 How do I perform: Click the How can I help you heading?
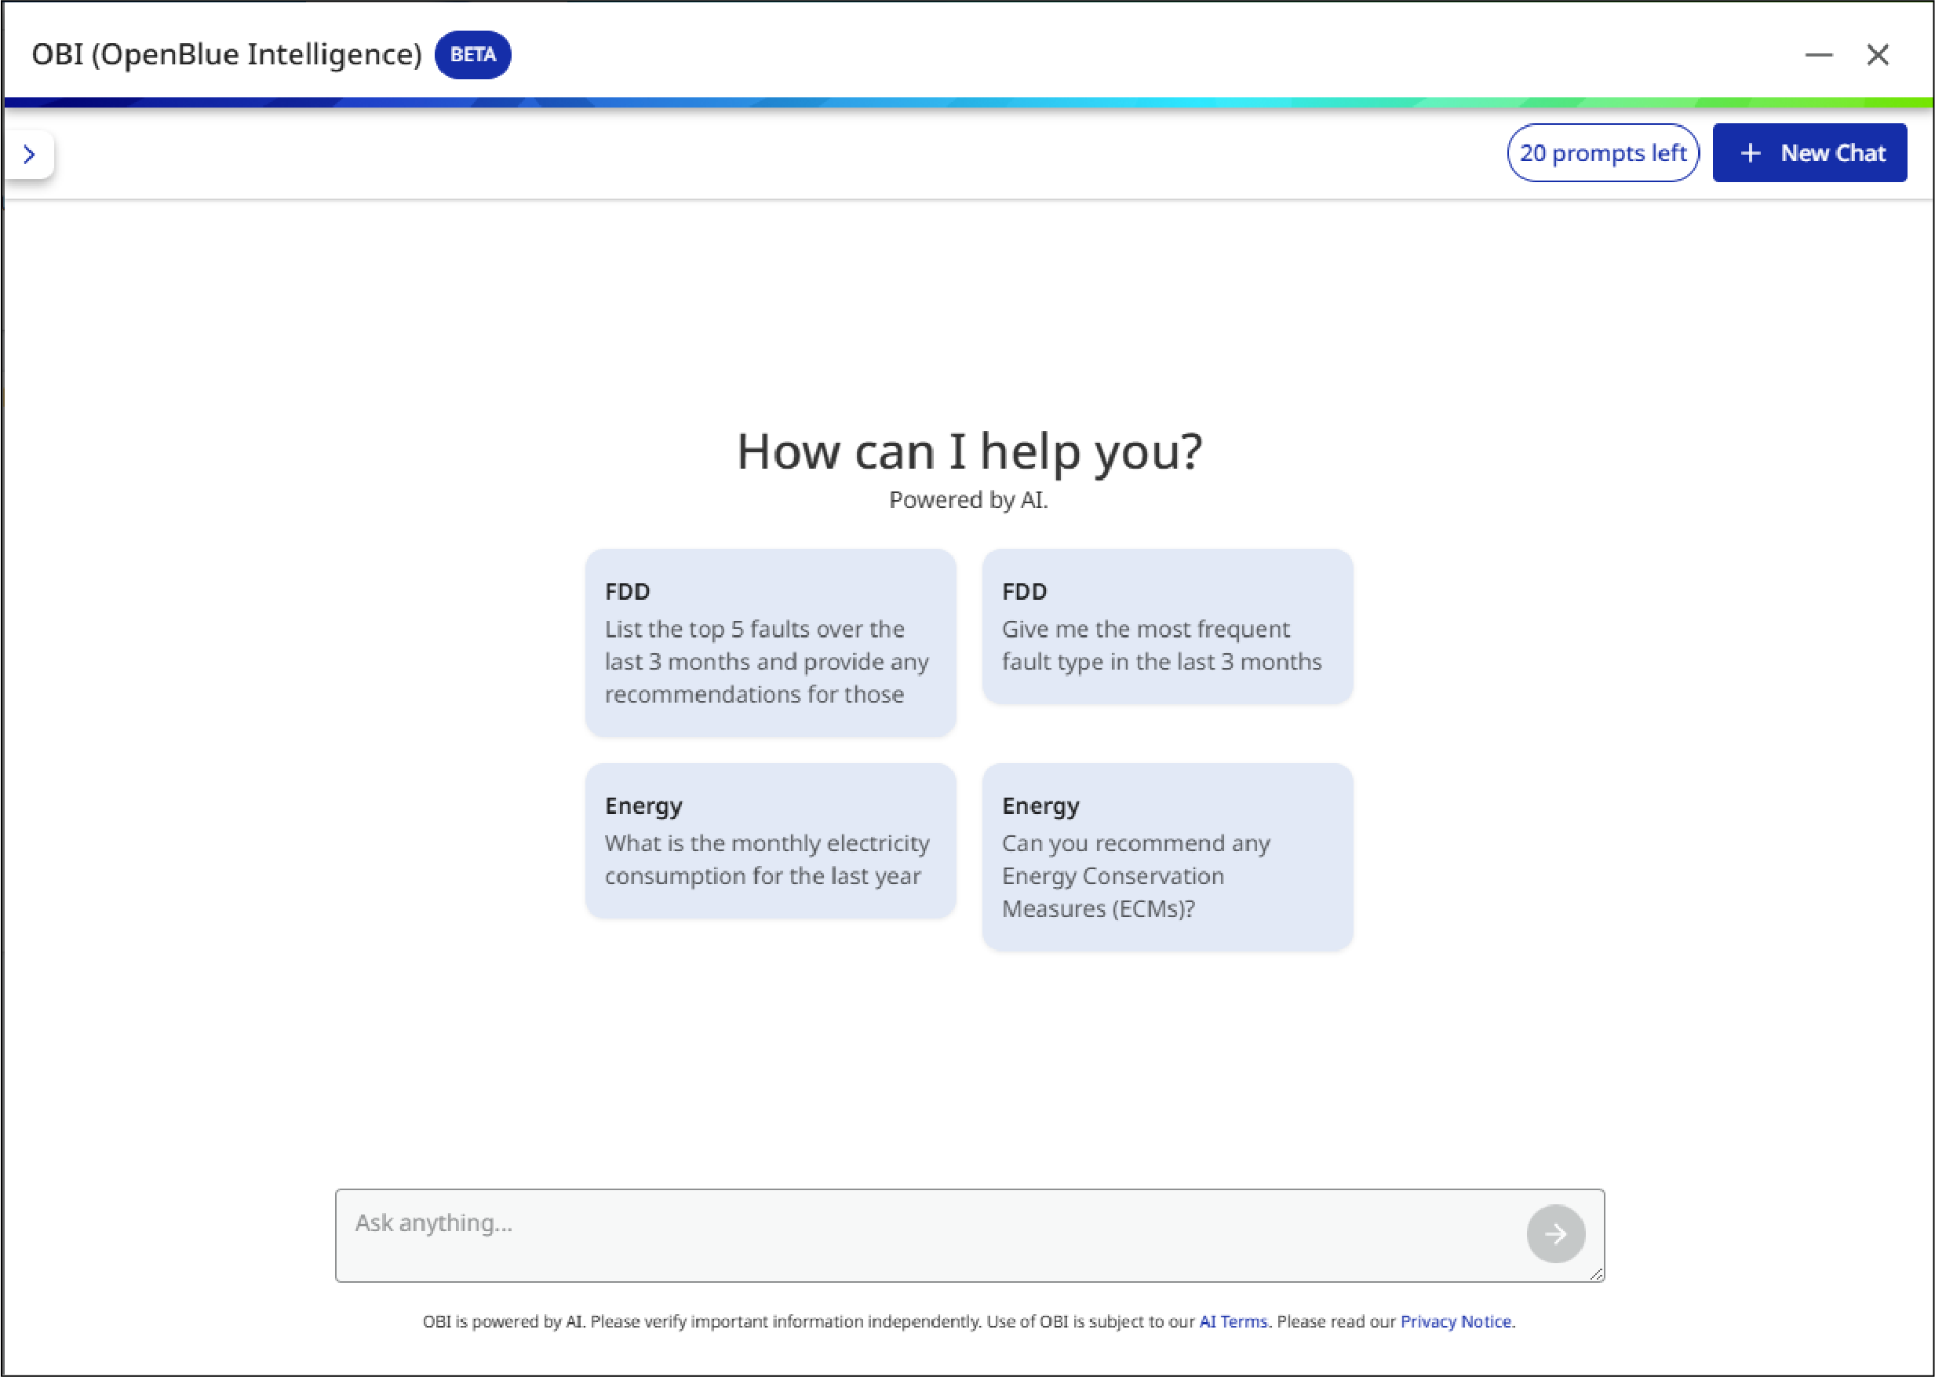[x=969, y=451]
